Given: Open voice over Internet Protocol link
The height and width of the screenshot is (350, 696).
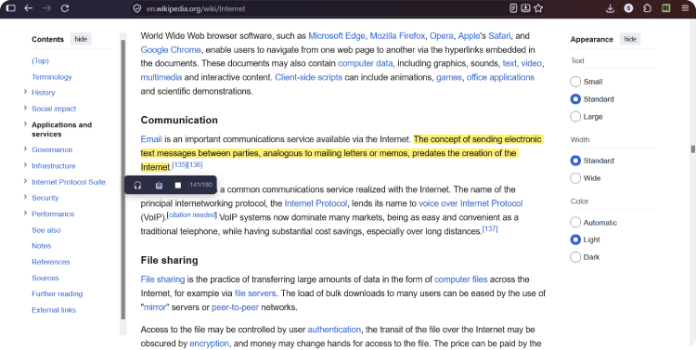Looking at the screenshot, I should [470, 203].
